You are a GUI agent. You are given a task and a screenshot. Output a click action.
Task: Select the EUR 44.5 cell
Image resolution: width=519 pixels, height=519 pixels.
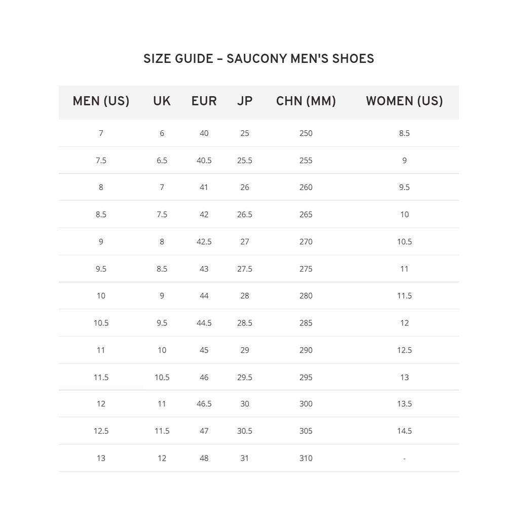pyautogui.click(x=204, y=323)
